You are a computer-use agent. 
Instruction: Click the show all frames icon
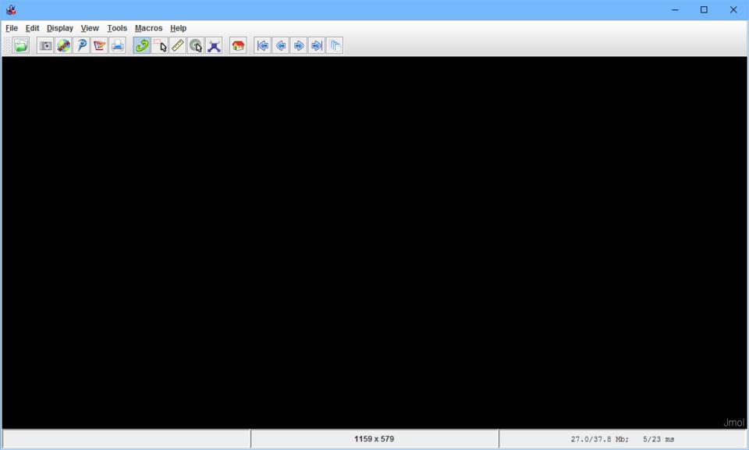click(x=335, y=46)
